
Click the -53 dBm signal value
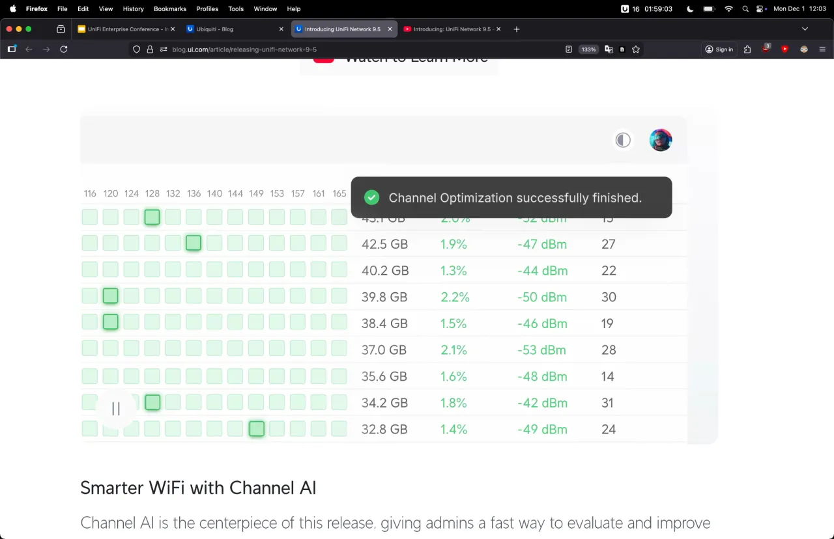coord(541,350)
